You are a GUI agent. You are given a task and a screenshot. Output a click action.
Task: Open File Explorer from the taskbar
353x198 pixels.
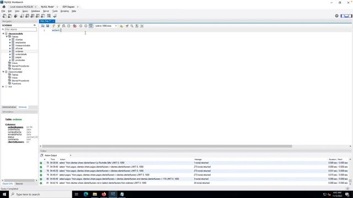click(x=95, y=194)
